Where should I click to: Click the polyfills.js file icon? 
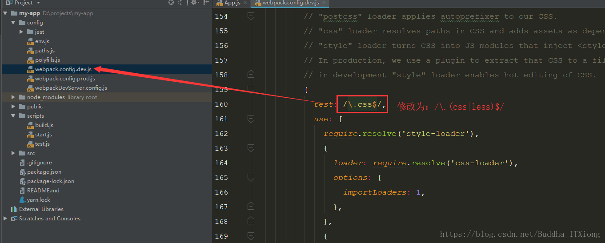pos(30,60)
